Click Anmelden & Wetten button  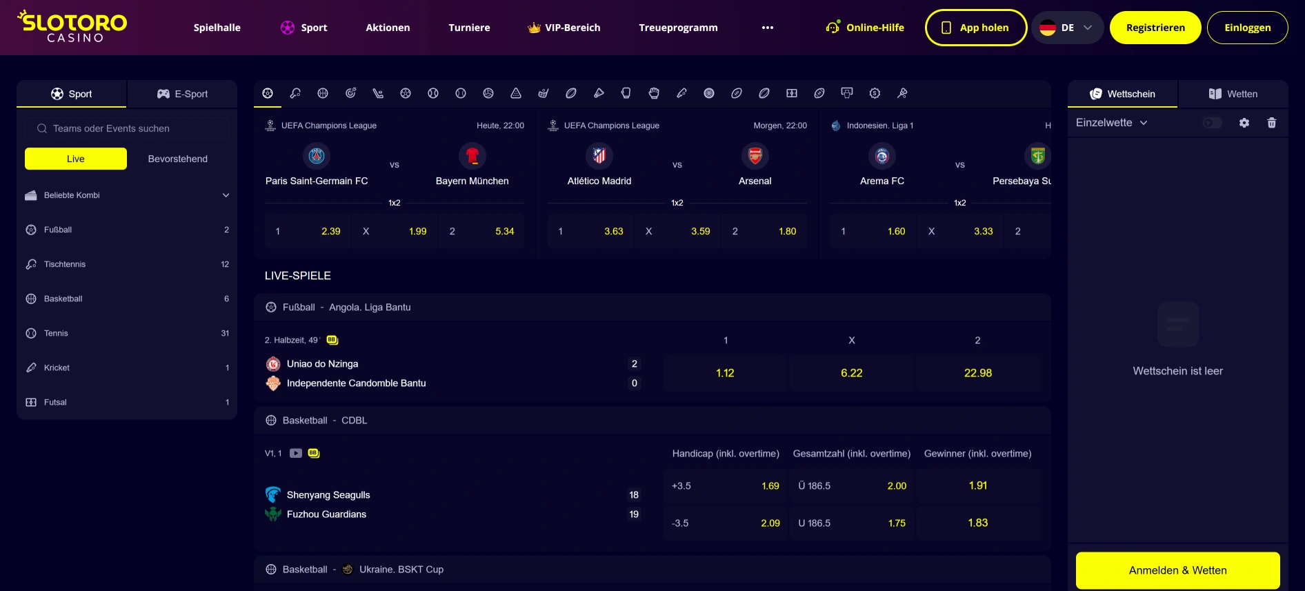pyautogui.click(x=1178, y=570)
